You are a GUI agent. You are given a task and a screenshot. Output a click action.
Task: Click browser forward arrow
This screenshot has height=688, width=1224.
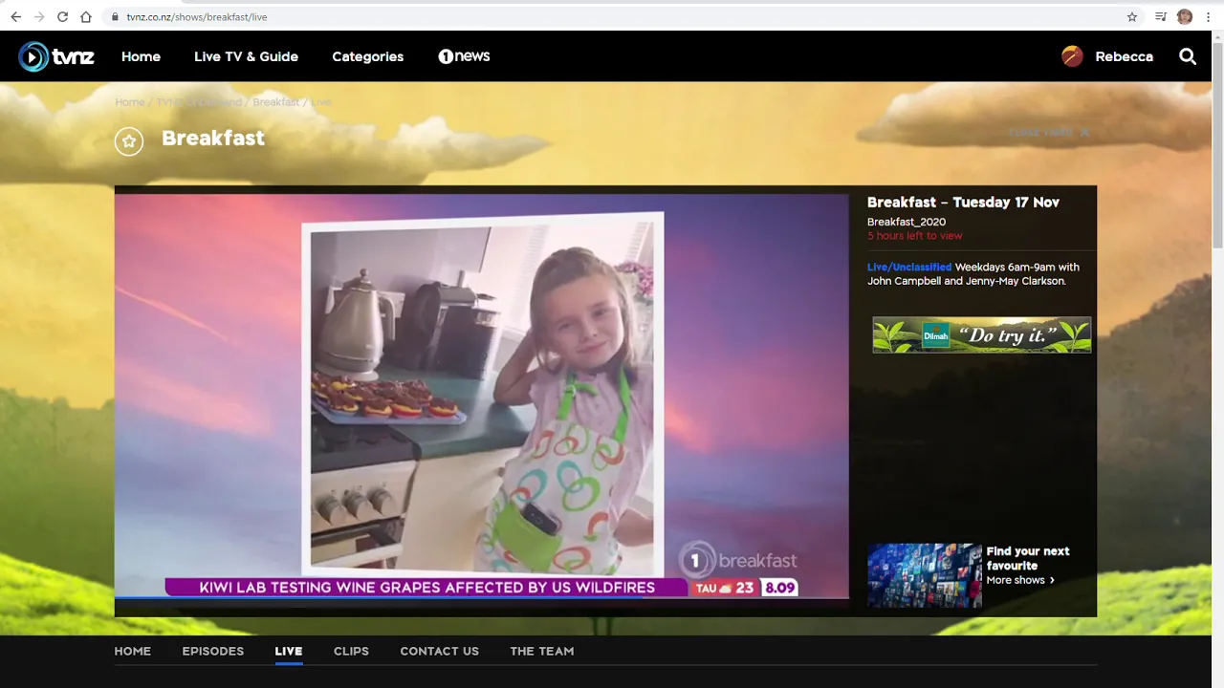coord(39,16)
